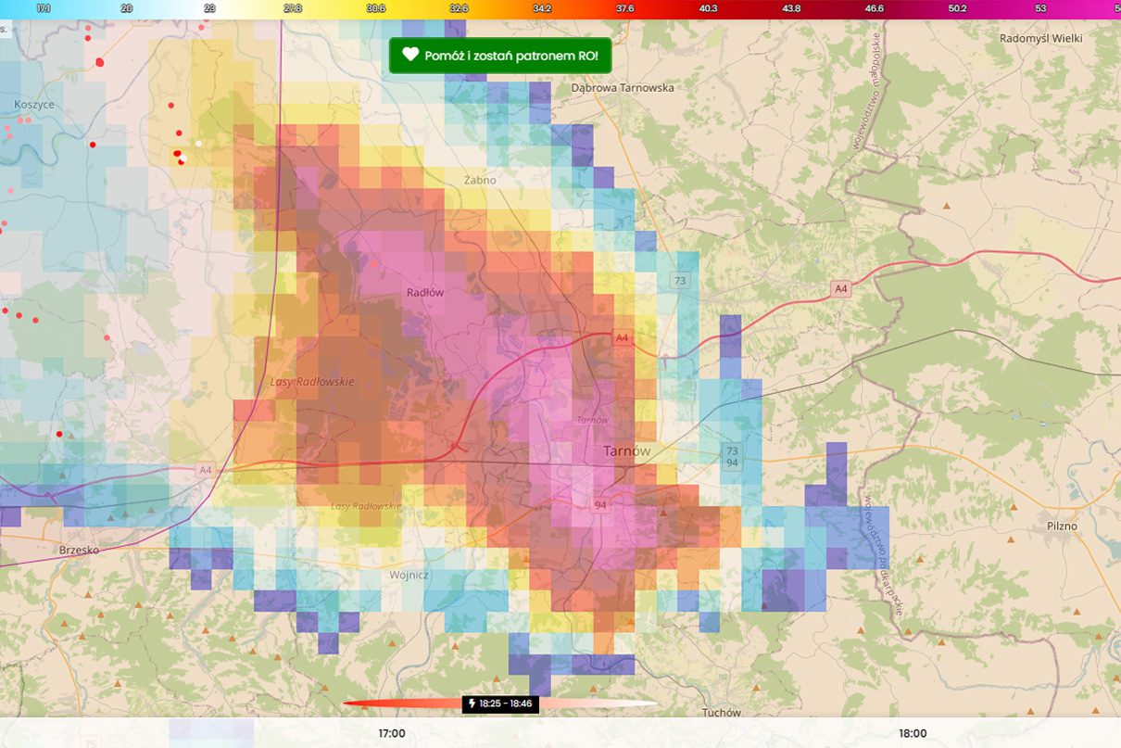The height and width of the screenshot is (748, 1121).
Task: Select a red lightning strike dot near Koszyce
Action: click(x=93, y=145)
